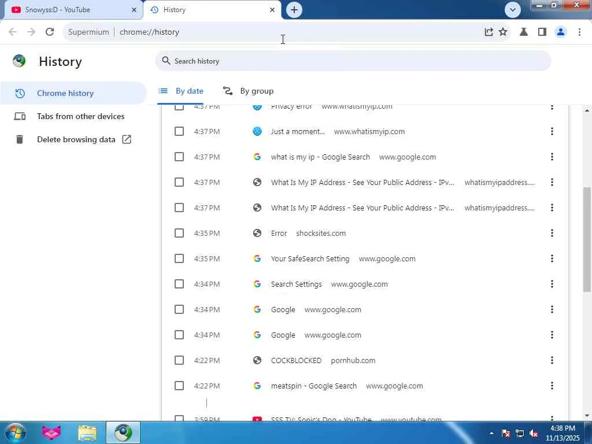Check the second 4:34 PM Google entry checkbox

[179, 335]
